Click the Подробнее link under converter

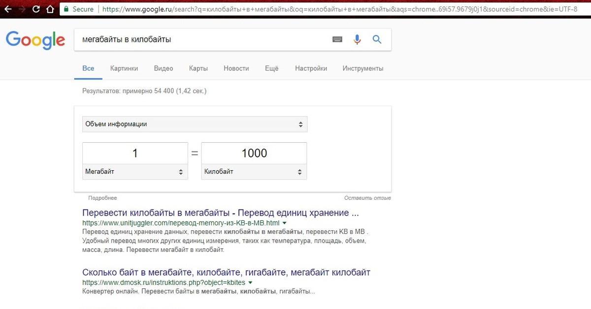click(x=102, y=198)
